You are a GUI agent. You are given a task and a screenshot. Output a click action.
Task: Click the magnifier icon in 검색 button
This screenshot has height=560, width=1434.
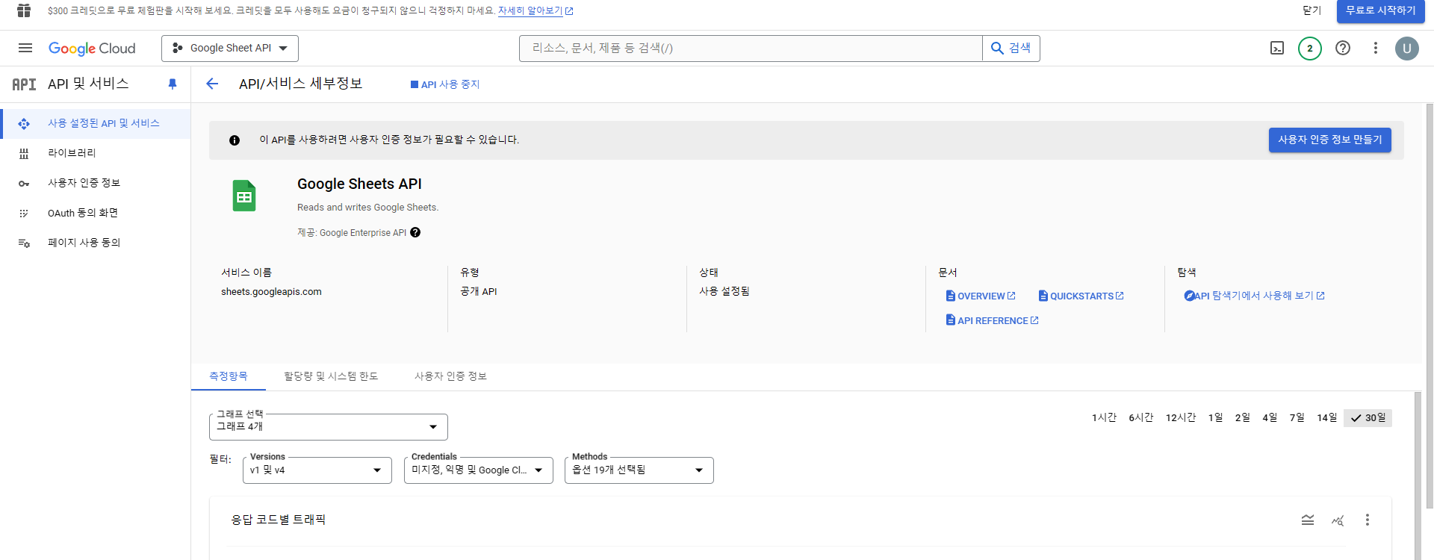click(997, 48)
